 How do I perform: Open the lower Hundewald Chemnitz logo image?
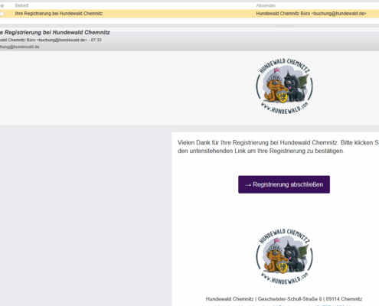click(284, 256)
